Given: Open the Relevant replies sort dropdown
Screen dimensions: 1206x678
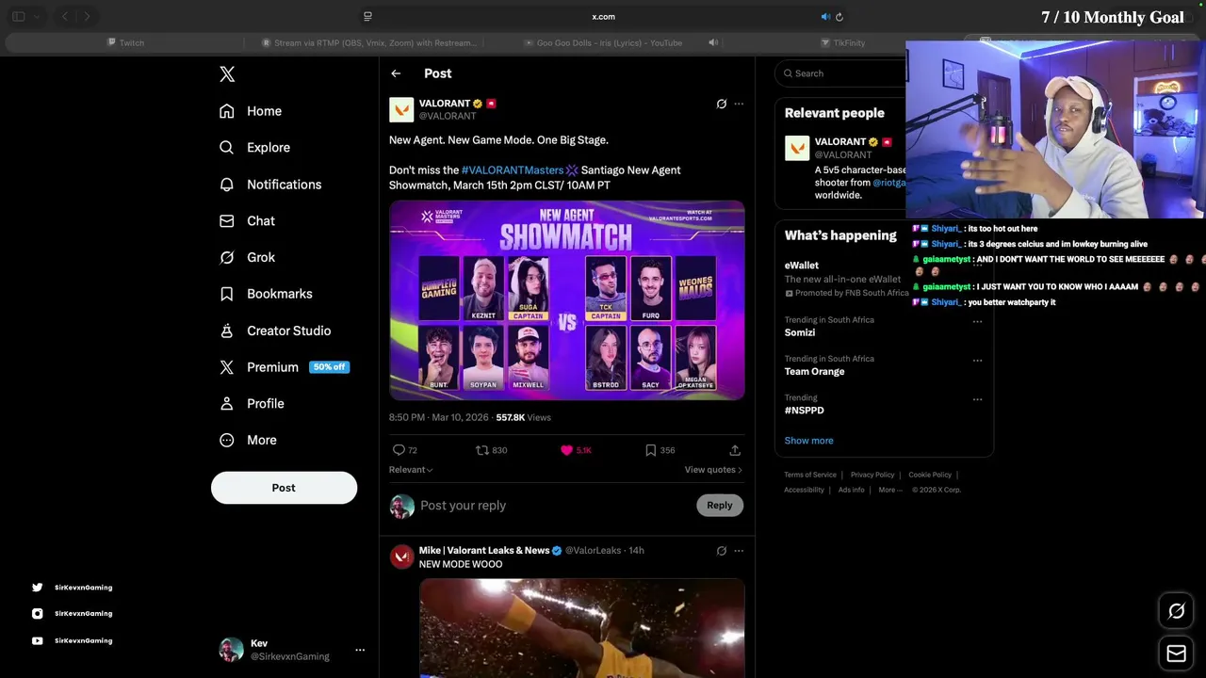Looking at the screenshot, I should [x=411, y=470].
